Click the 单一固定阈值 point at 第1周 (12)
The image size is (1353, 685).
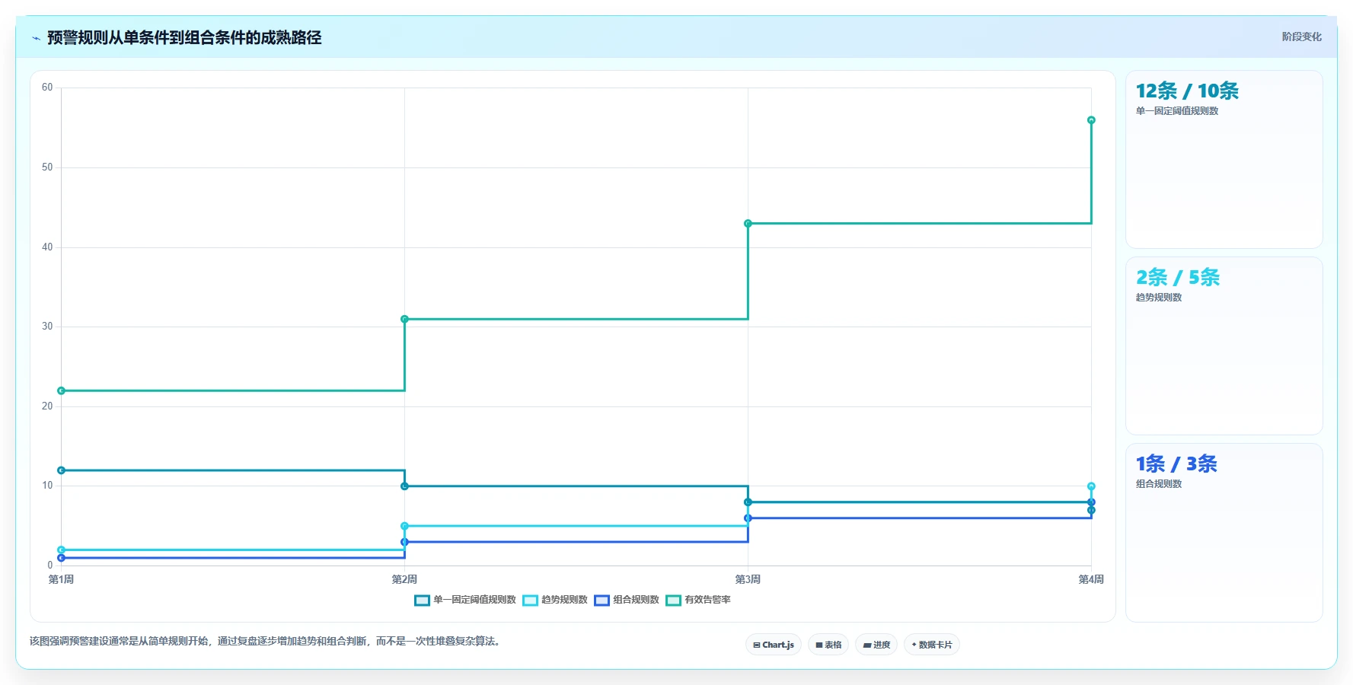[x=62, y=470]
